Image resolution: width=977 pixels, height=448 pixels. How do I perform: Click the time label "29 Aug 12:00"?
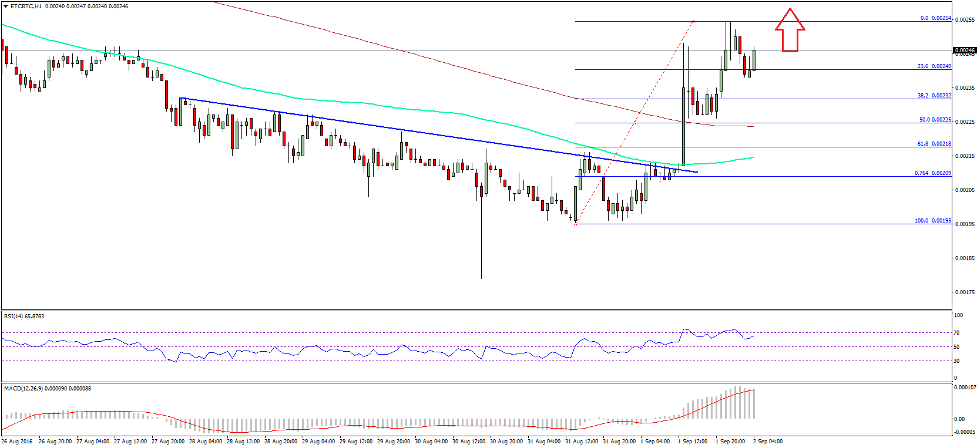[356, 442]
